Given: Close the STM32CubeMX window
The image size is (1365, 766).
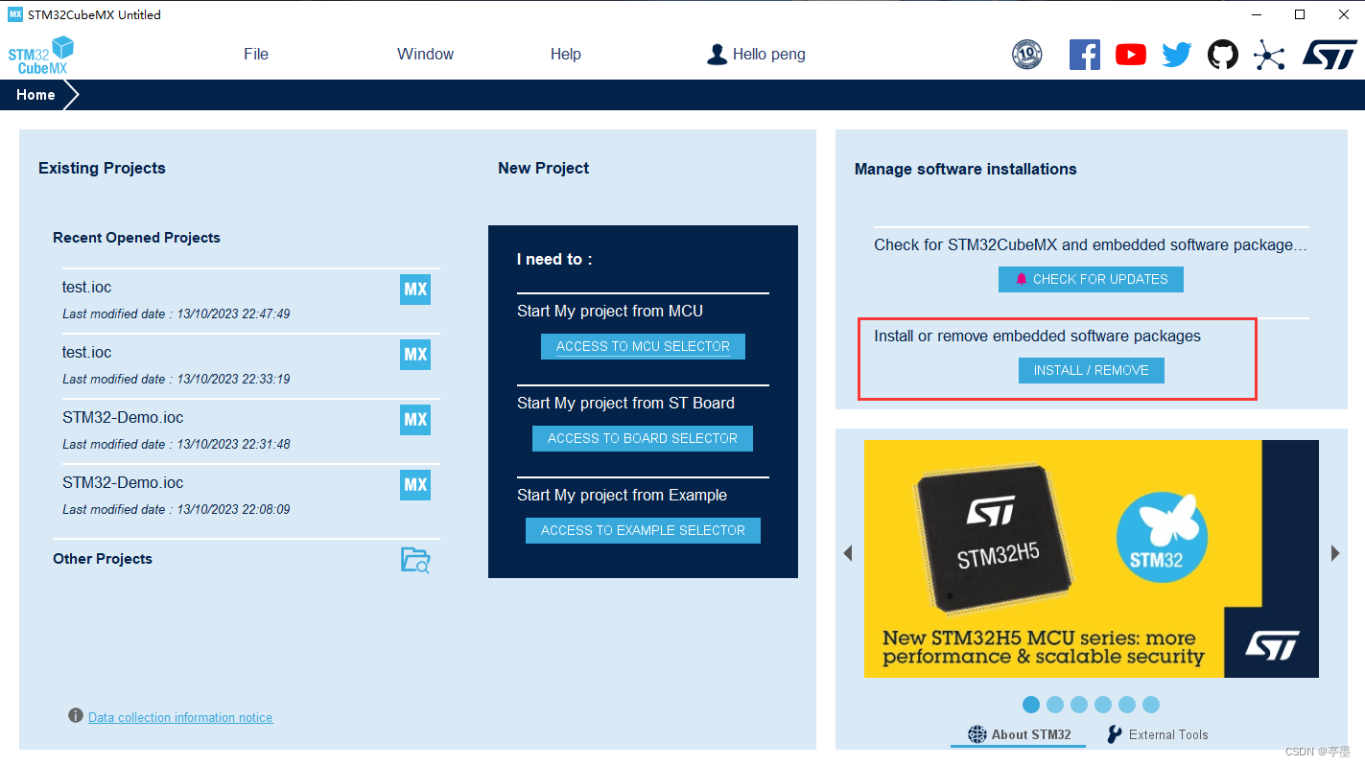Looking at the screenshot, I should (1343, 14).
